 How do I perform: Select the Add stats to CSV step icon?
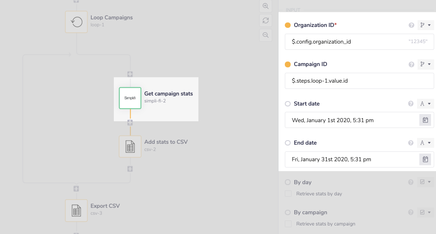130,146
